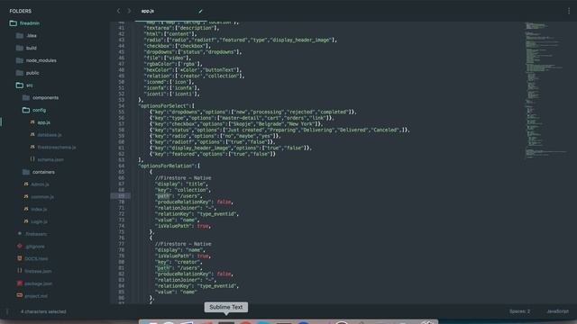Click the braces icon beside firebase.json
The image size is (577, 324).
coord(20,271)
